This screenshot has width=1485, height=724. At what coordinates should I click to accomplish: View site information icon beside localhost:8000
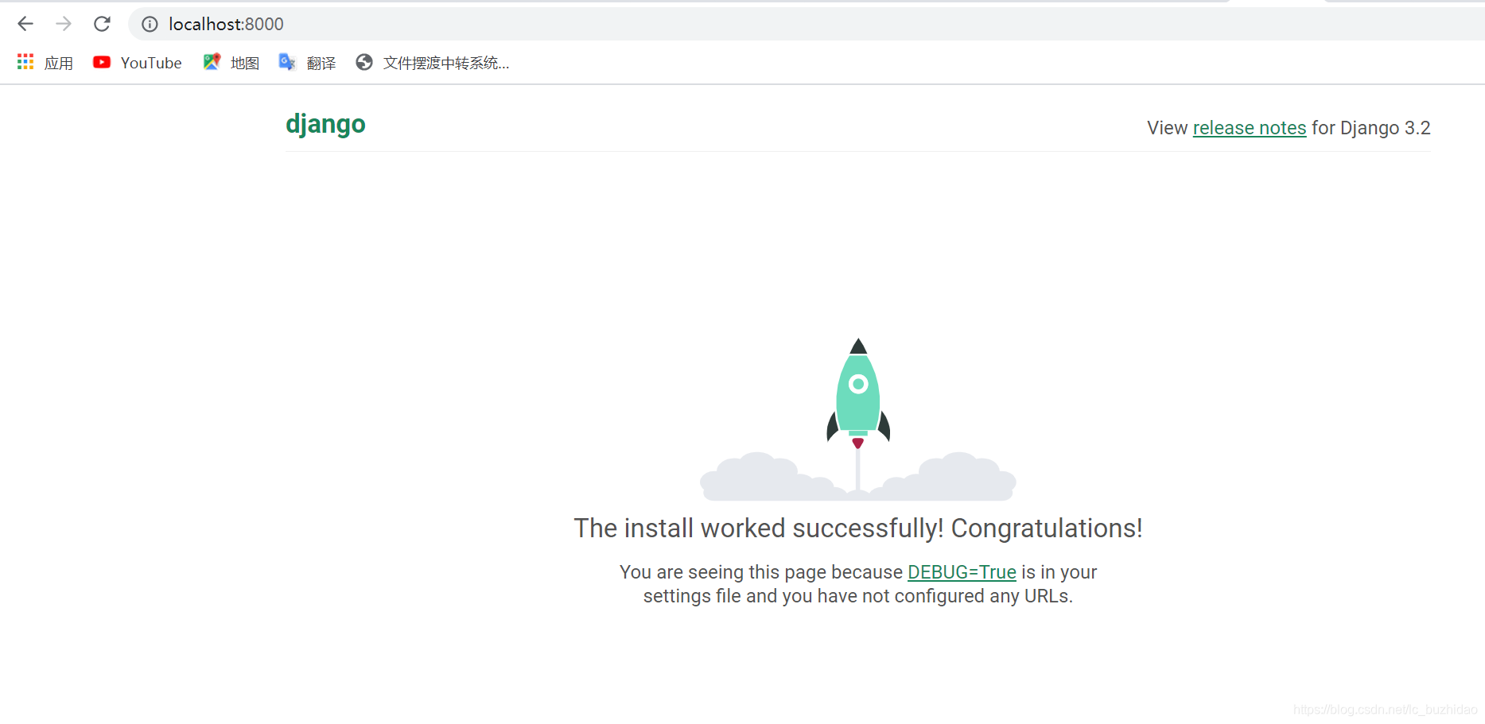coord(150,25)
